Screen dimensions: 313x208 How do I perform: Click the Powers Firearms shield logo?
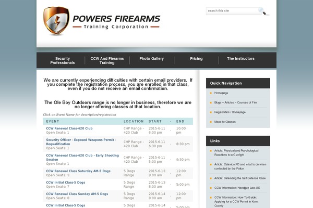56,20
